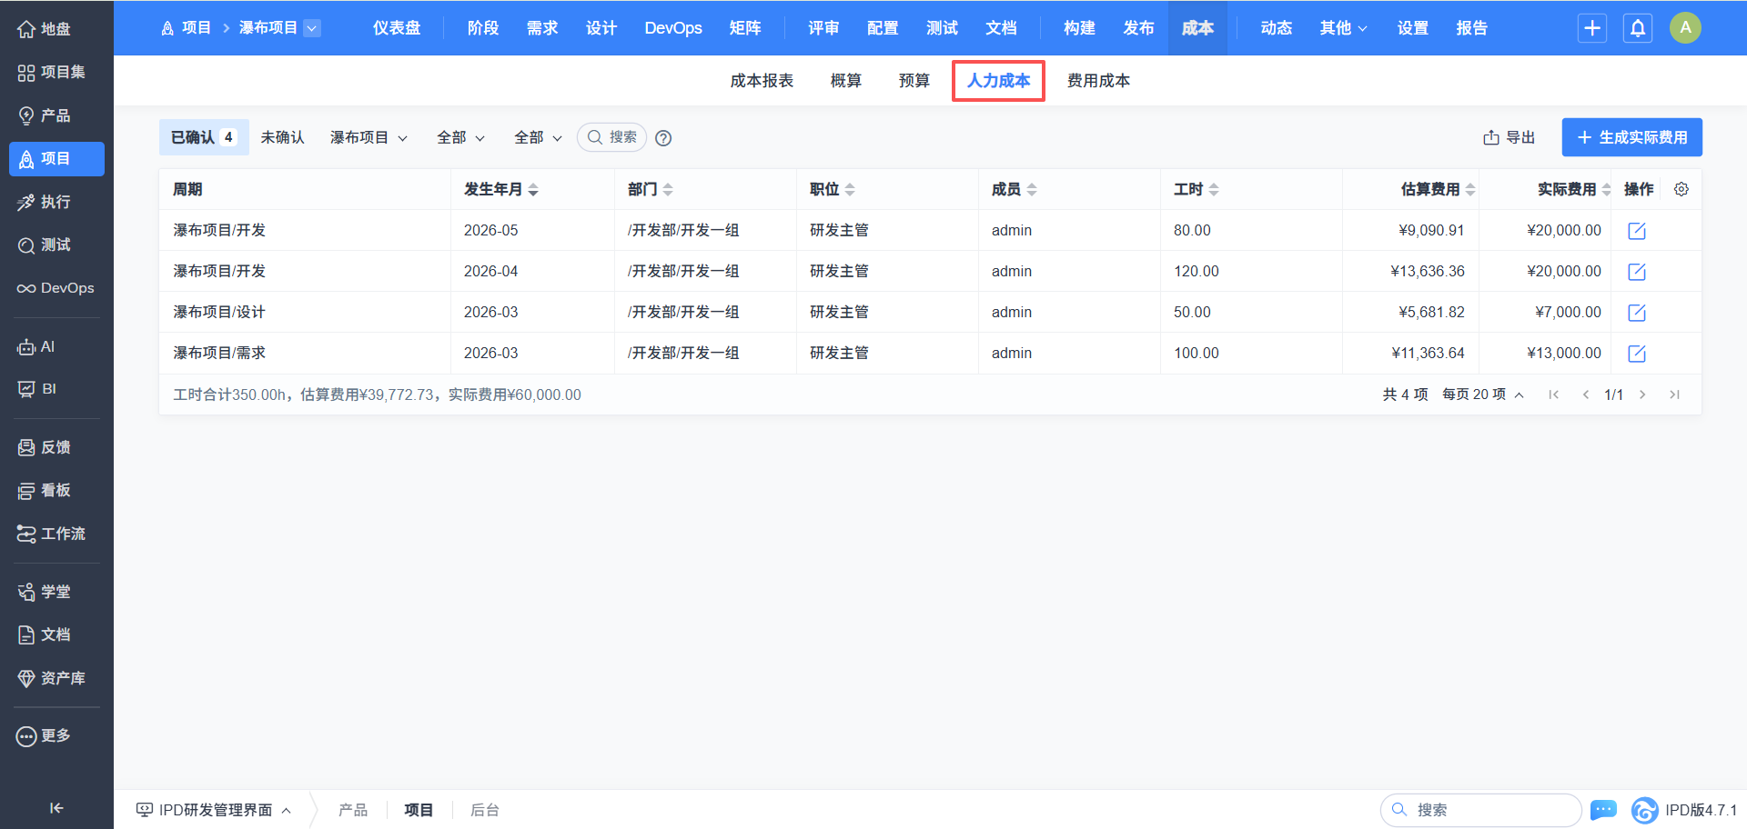Open 仪表盘 in top navigation
Image resolution: width=1747 pixels, height=829 pixels.
[x=397, y=28]
